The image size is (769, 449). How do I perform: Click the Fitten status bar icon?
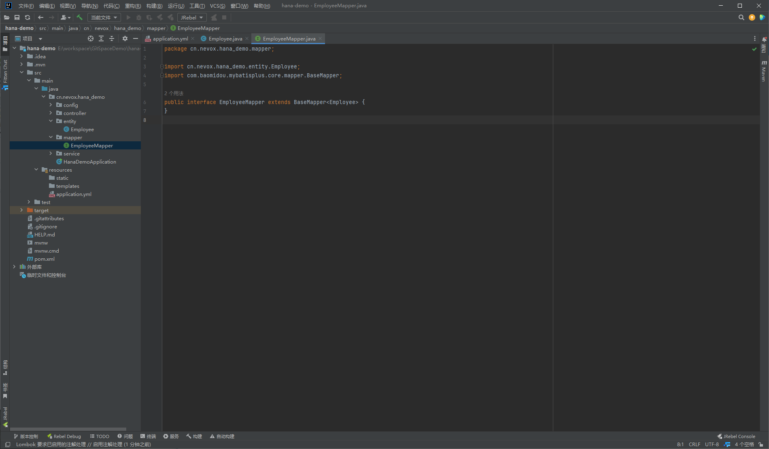click(x=727, y=444)
